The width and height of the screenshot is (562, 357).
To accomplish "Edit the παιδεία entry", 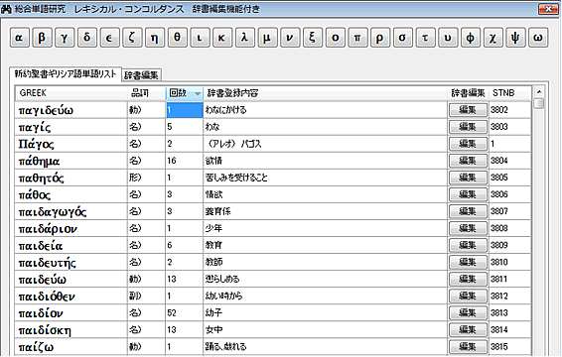I will [468, 245].
